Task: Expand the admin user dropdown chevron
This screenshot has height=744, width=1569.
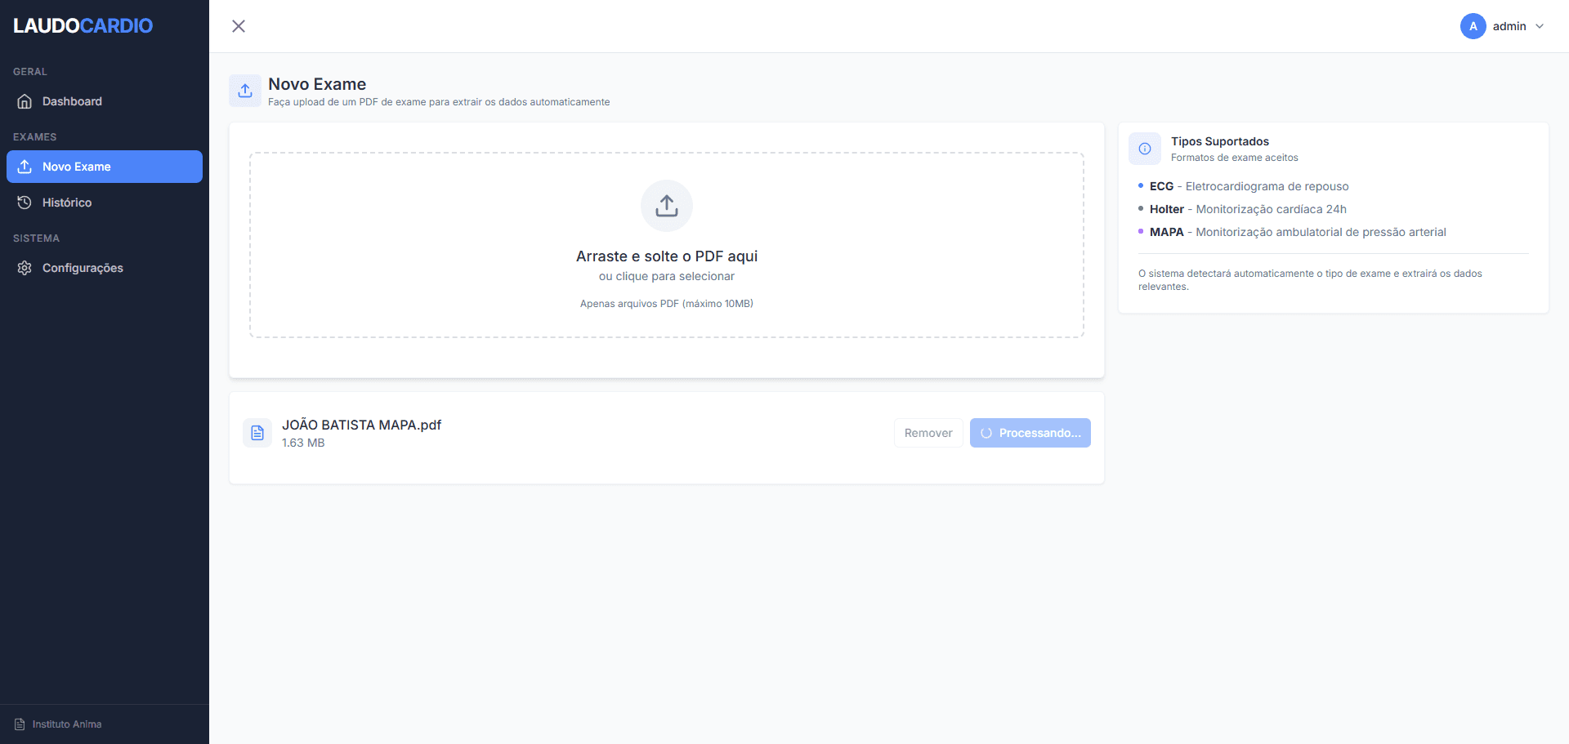Action: (x=1540, y=26)
